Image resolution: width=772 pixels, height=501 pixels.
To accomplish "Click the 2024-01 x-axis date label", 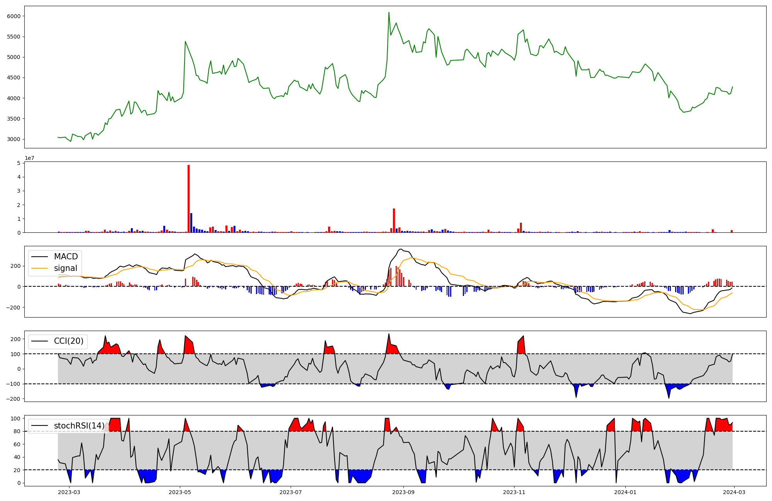I will pos(625,492).
